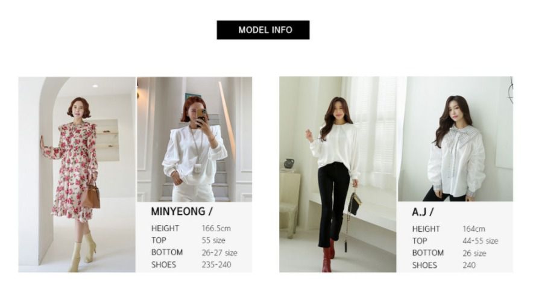Open the floral dress model photo
533x301 pixels.
pyautogui.click(x=77, y=175)
